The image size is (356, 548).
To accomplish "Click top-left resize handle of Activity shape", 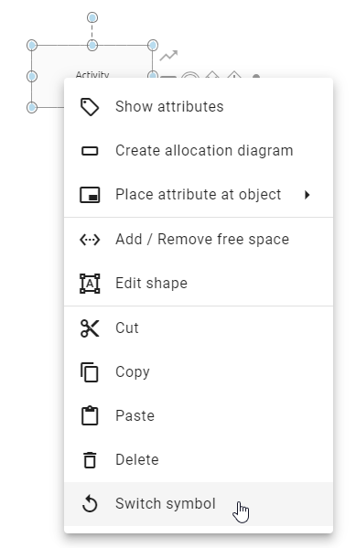I will pyautogui.click(x=32, y=45).
